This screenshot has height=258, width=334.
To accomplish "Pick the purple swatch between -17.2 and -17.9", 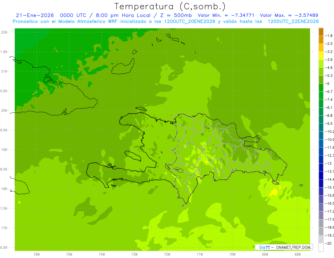I will pyautogui.click(x=321, y=215).
